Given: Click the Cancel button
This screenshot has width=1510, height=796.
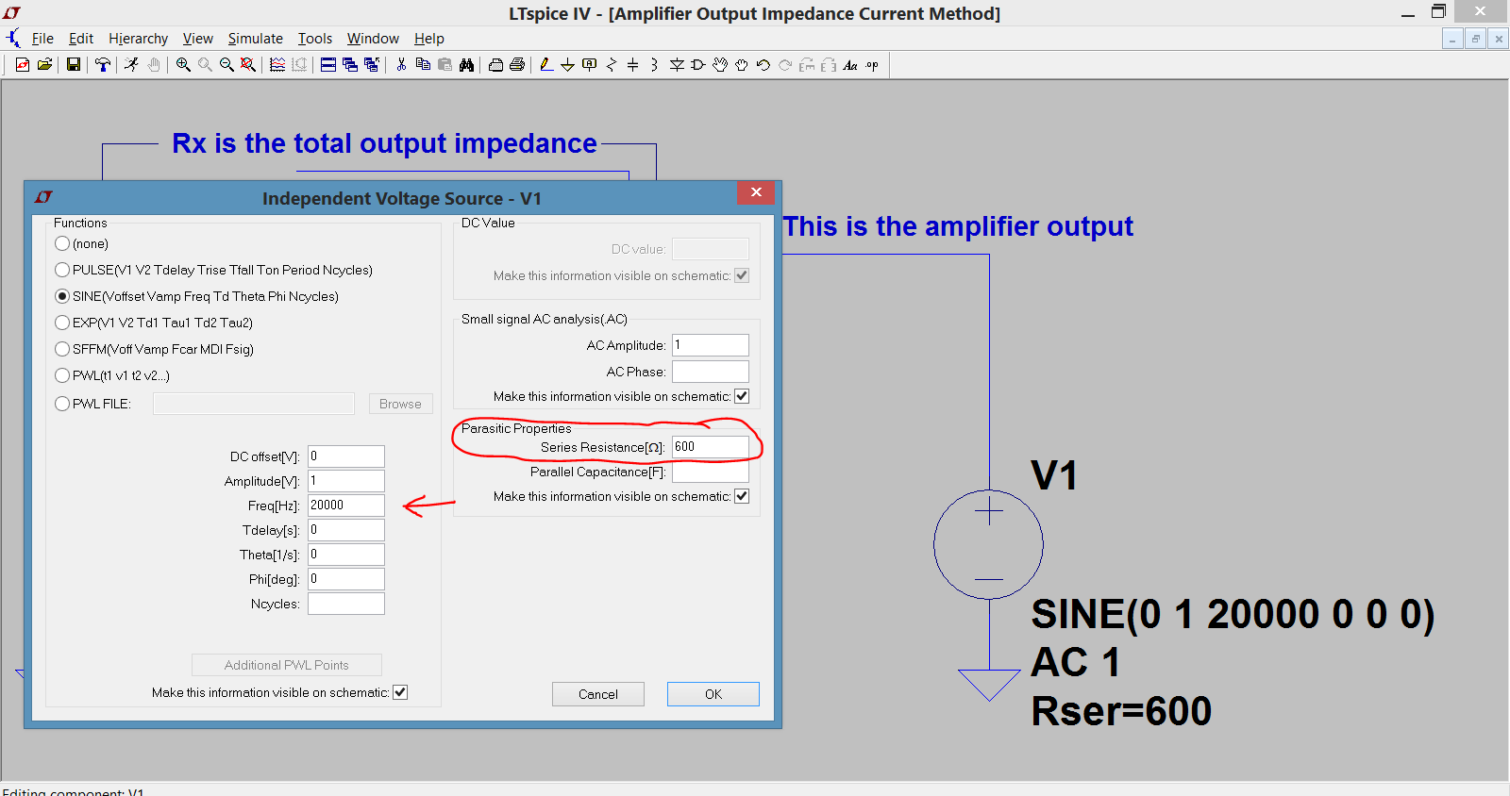Looking at the screenshot, I should click(598, 694).
